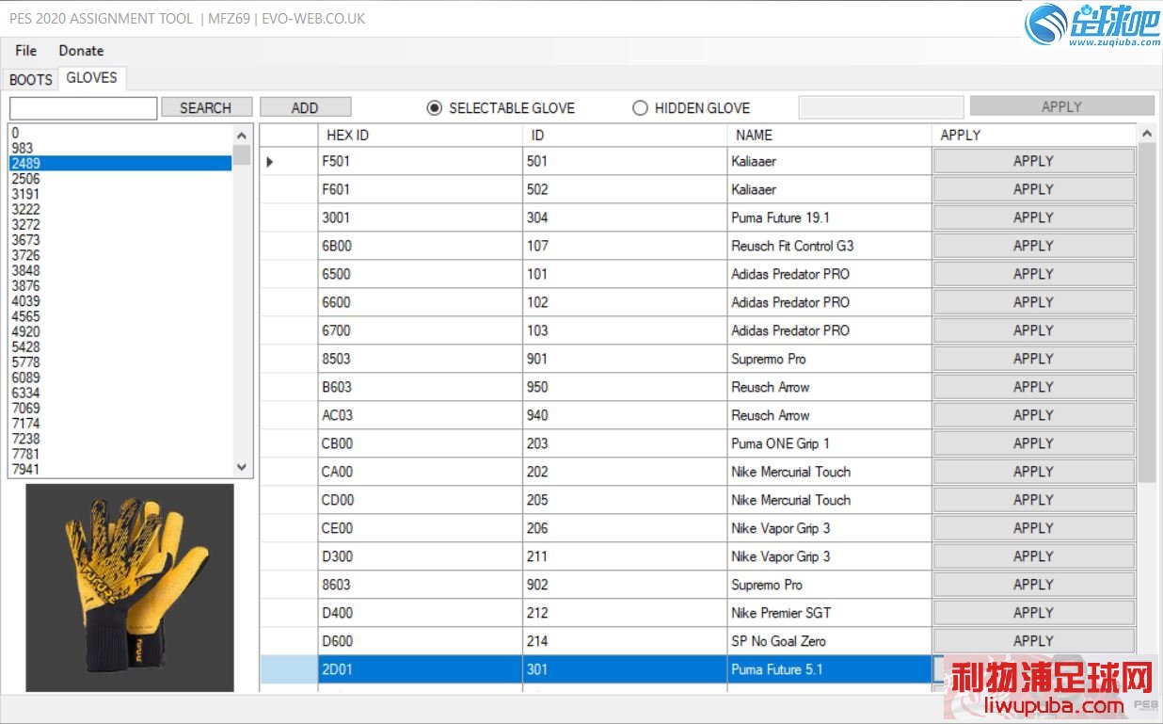Select 2489 in the ID list
Viewport: 1163px width, 724px height.
120,163
